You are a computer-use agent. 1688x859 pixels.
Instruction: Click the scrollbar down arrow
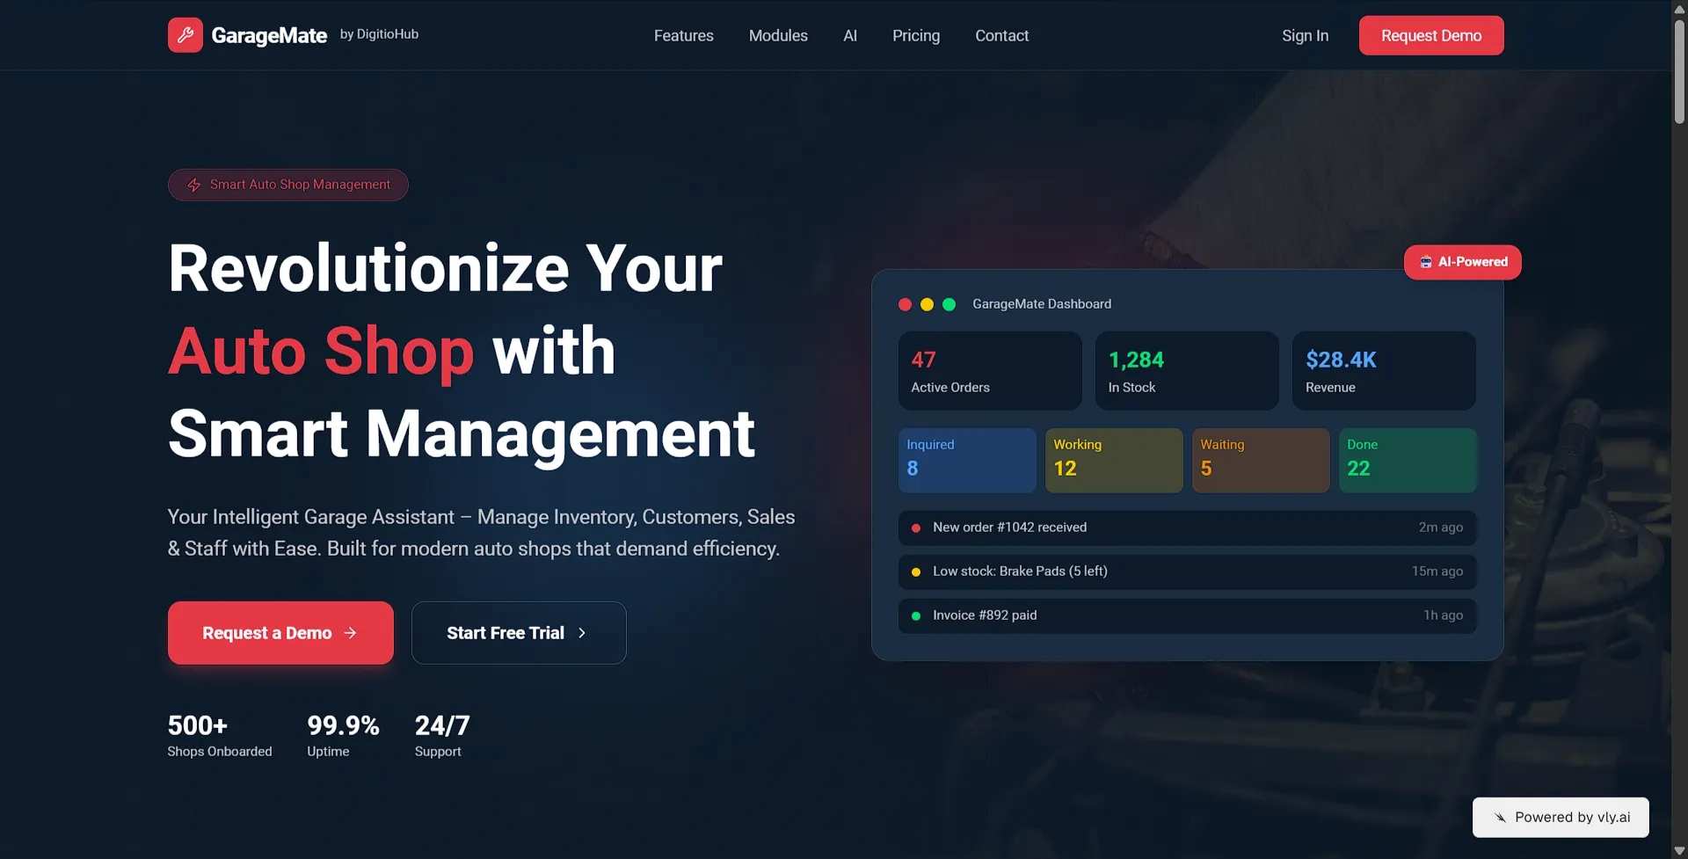[x=1679, y=849]
